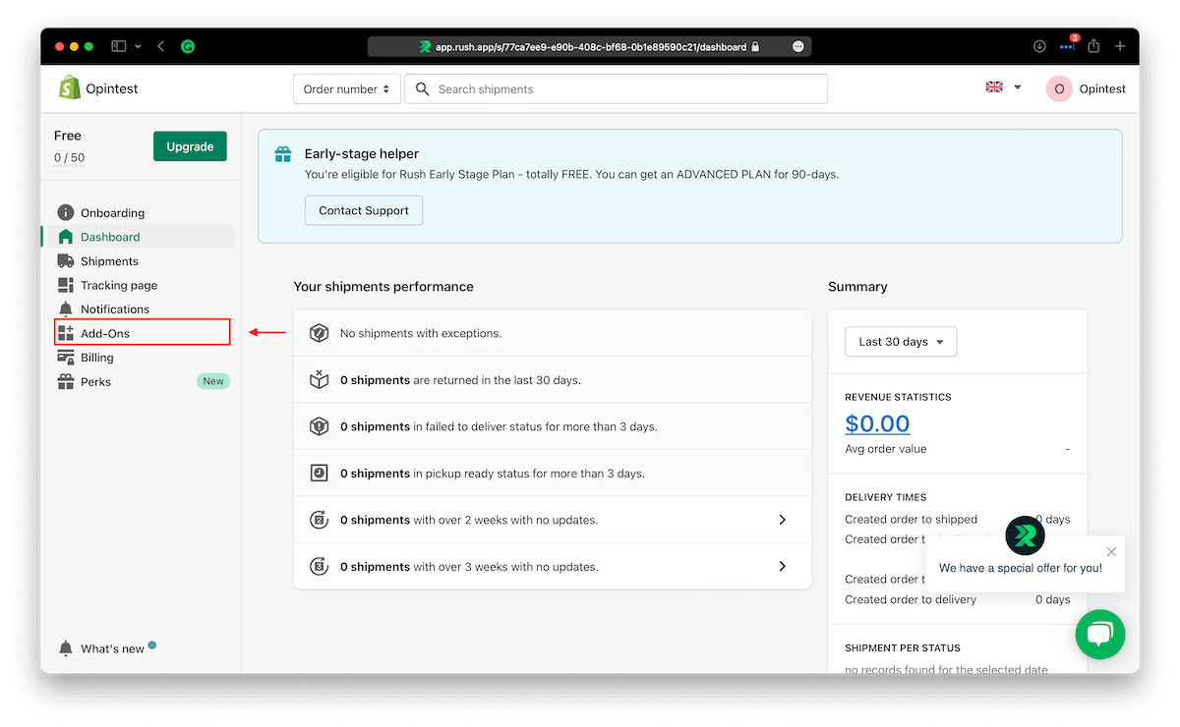
Task: Click the extension icon with red badge
Action: coord(1067,45)
